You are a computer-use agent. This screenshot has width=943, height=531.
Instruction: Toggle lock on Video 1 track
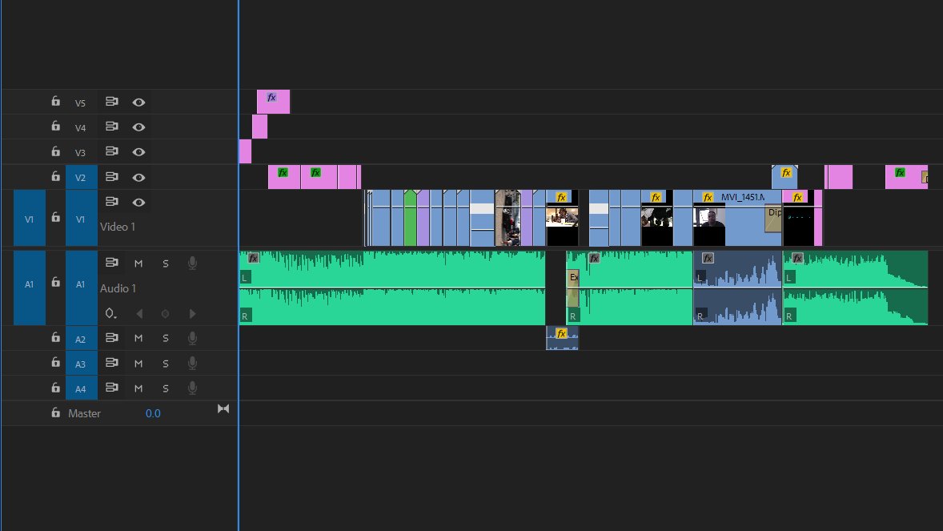coord(55,217)
